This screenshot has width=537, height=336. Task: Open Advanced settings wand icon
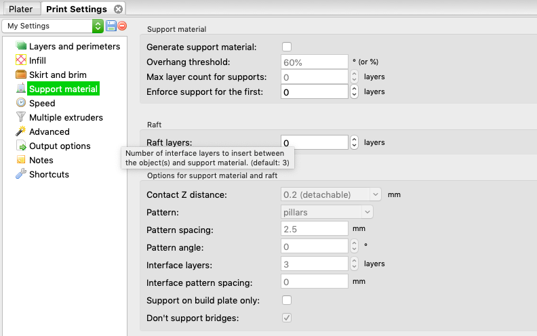point(21,131)
